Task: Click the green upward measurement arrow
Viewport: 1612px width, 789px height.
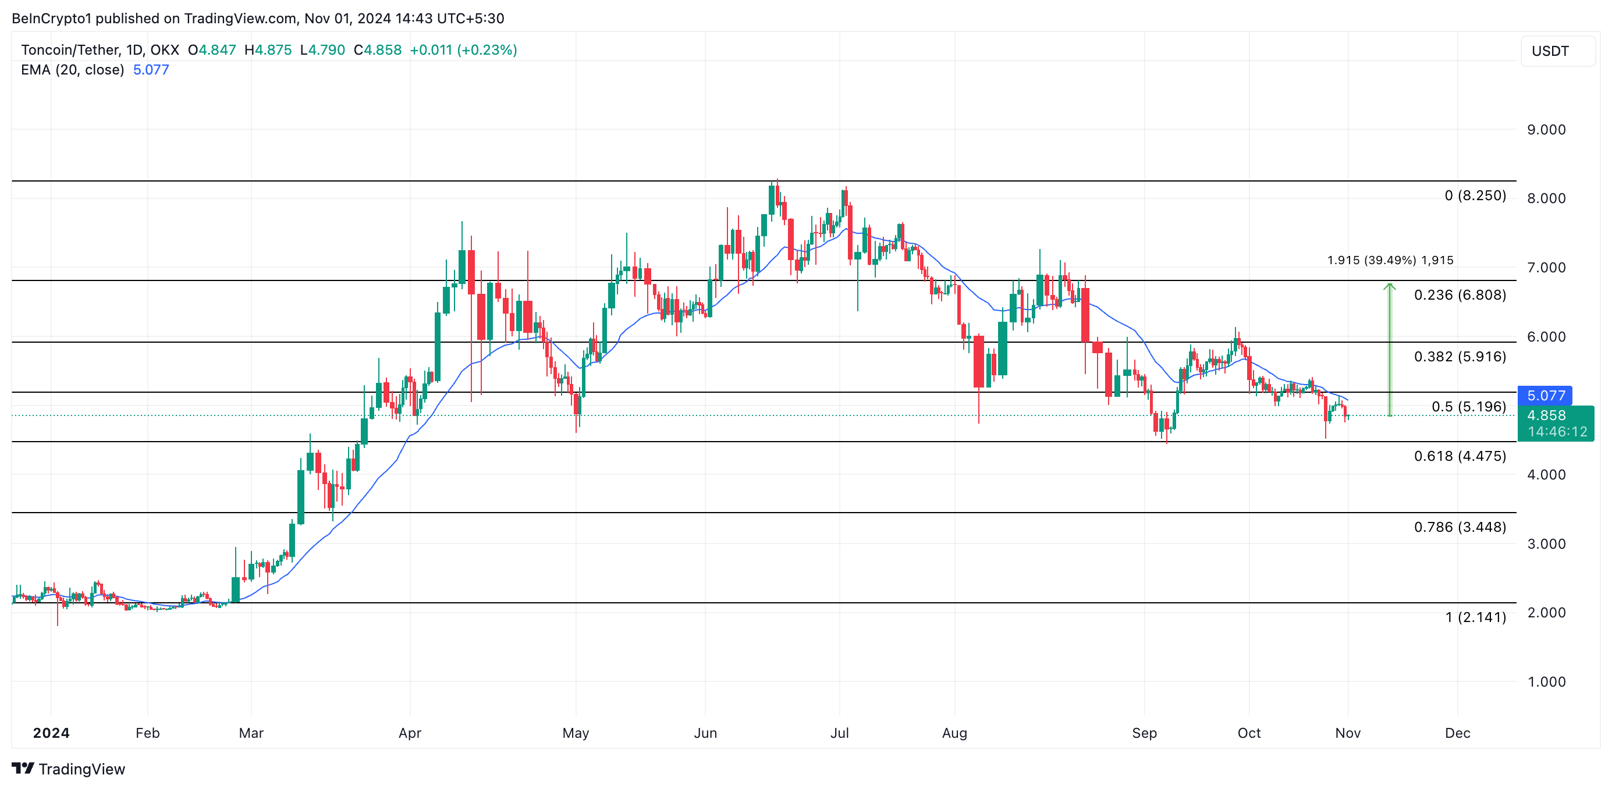Action: pyautogui.click(x=1389, y=349)
